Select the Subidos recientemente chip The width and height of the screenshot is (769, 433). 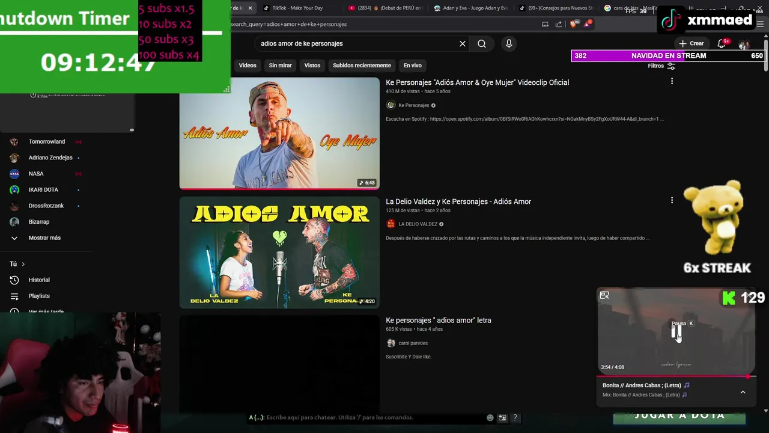[x=362, y=65]
